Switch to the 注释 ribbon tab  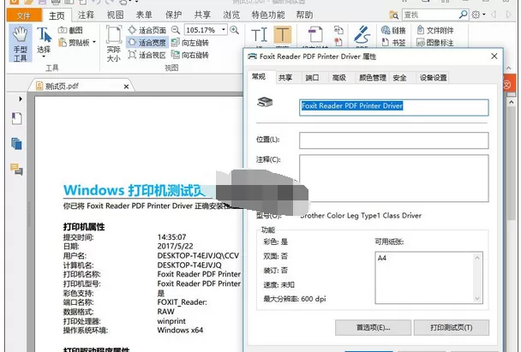pyautogui.click(x=86, y=15)
